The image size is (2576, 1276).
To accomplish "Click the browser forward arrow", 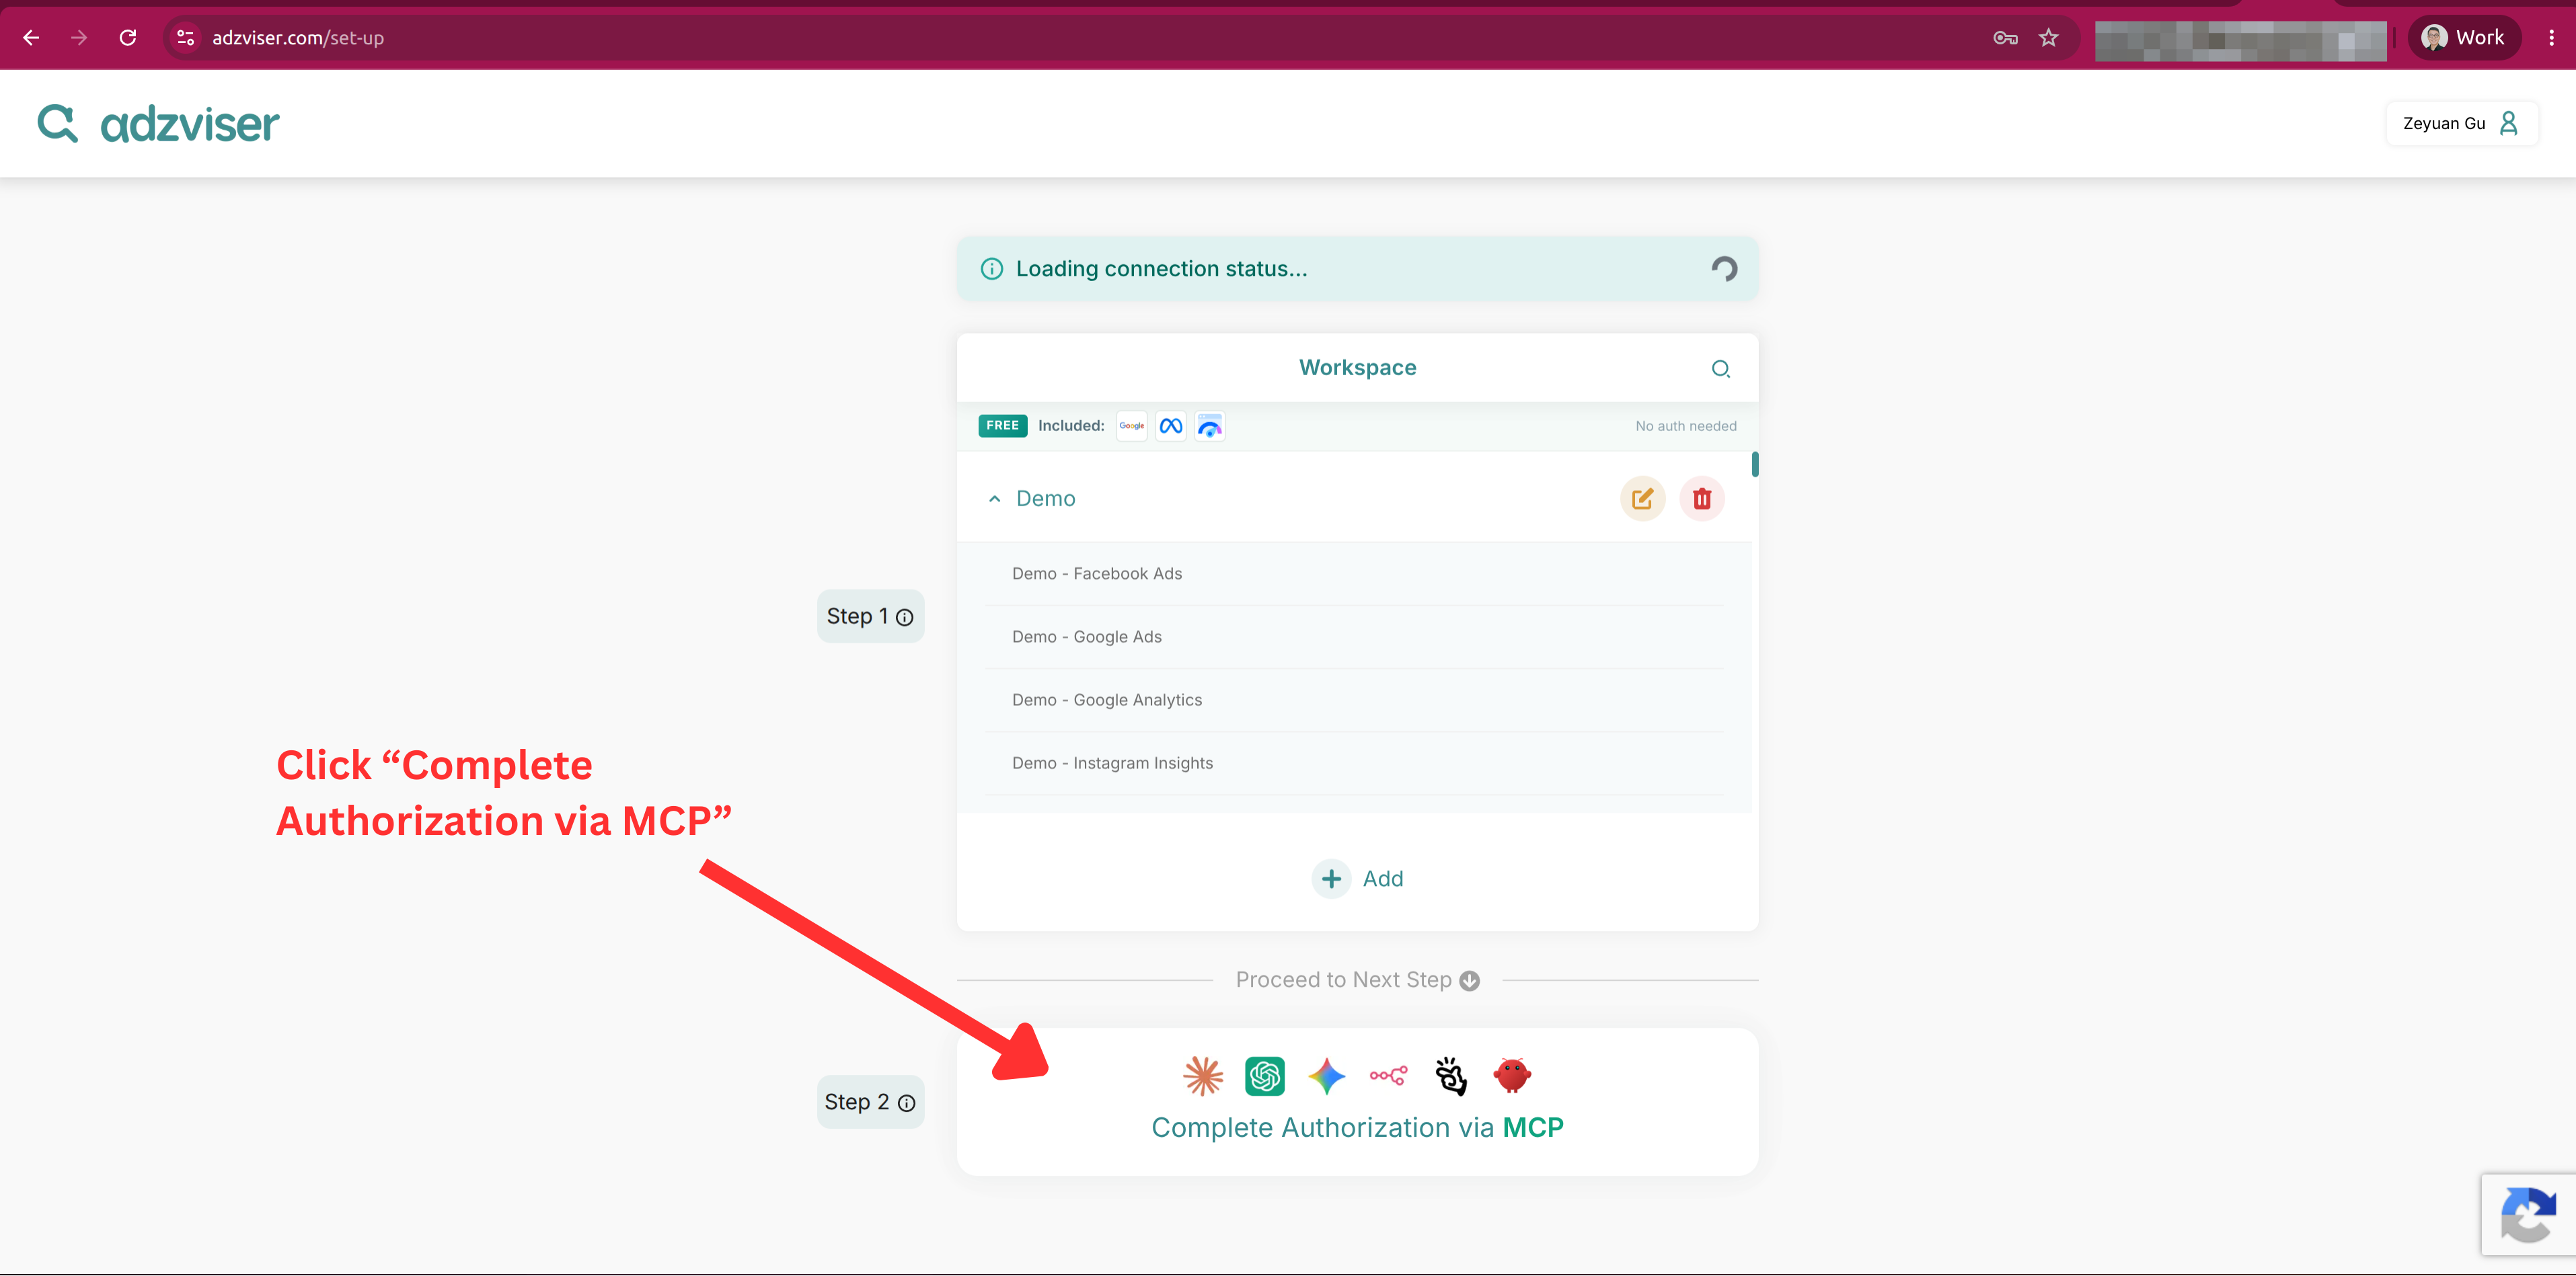I will [x=79, y=38].
